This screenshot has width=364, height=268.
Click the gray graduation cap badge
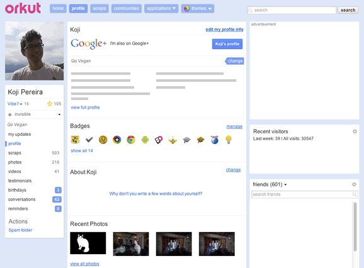[x=186, y=140]
